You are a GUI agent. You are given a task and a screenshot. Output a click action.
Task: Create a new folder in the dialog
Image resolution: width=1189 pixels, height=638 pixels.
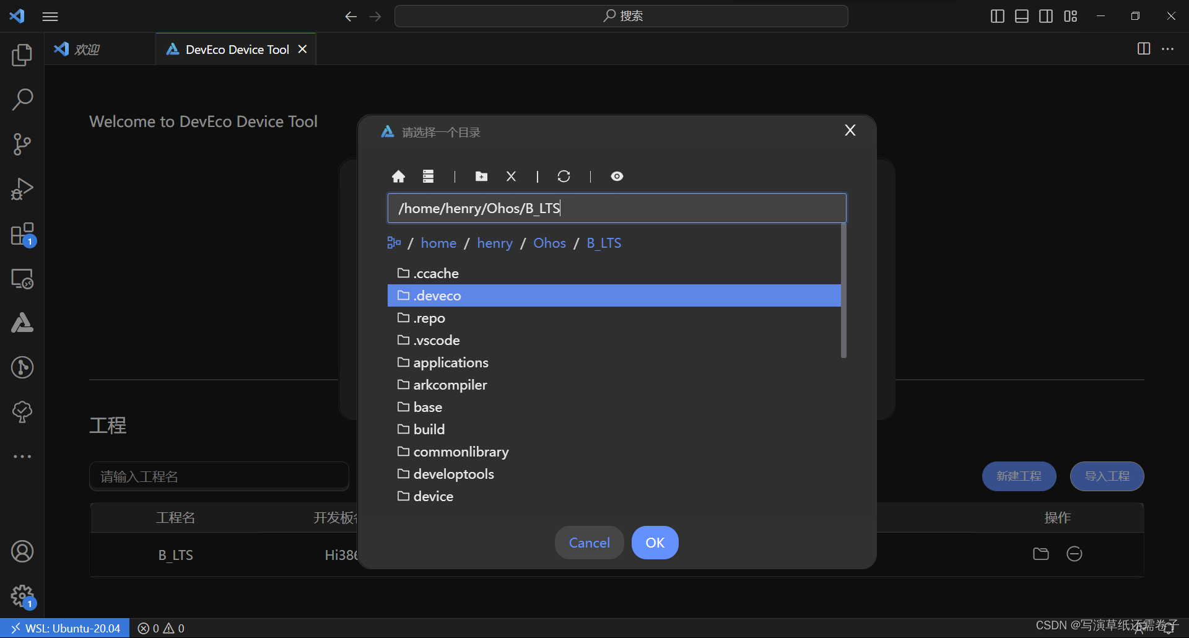click(481, 177)
